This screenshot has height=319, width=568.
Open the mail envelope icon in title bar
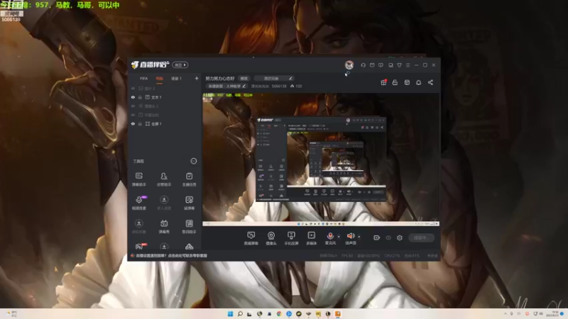(372, 65)
